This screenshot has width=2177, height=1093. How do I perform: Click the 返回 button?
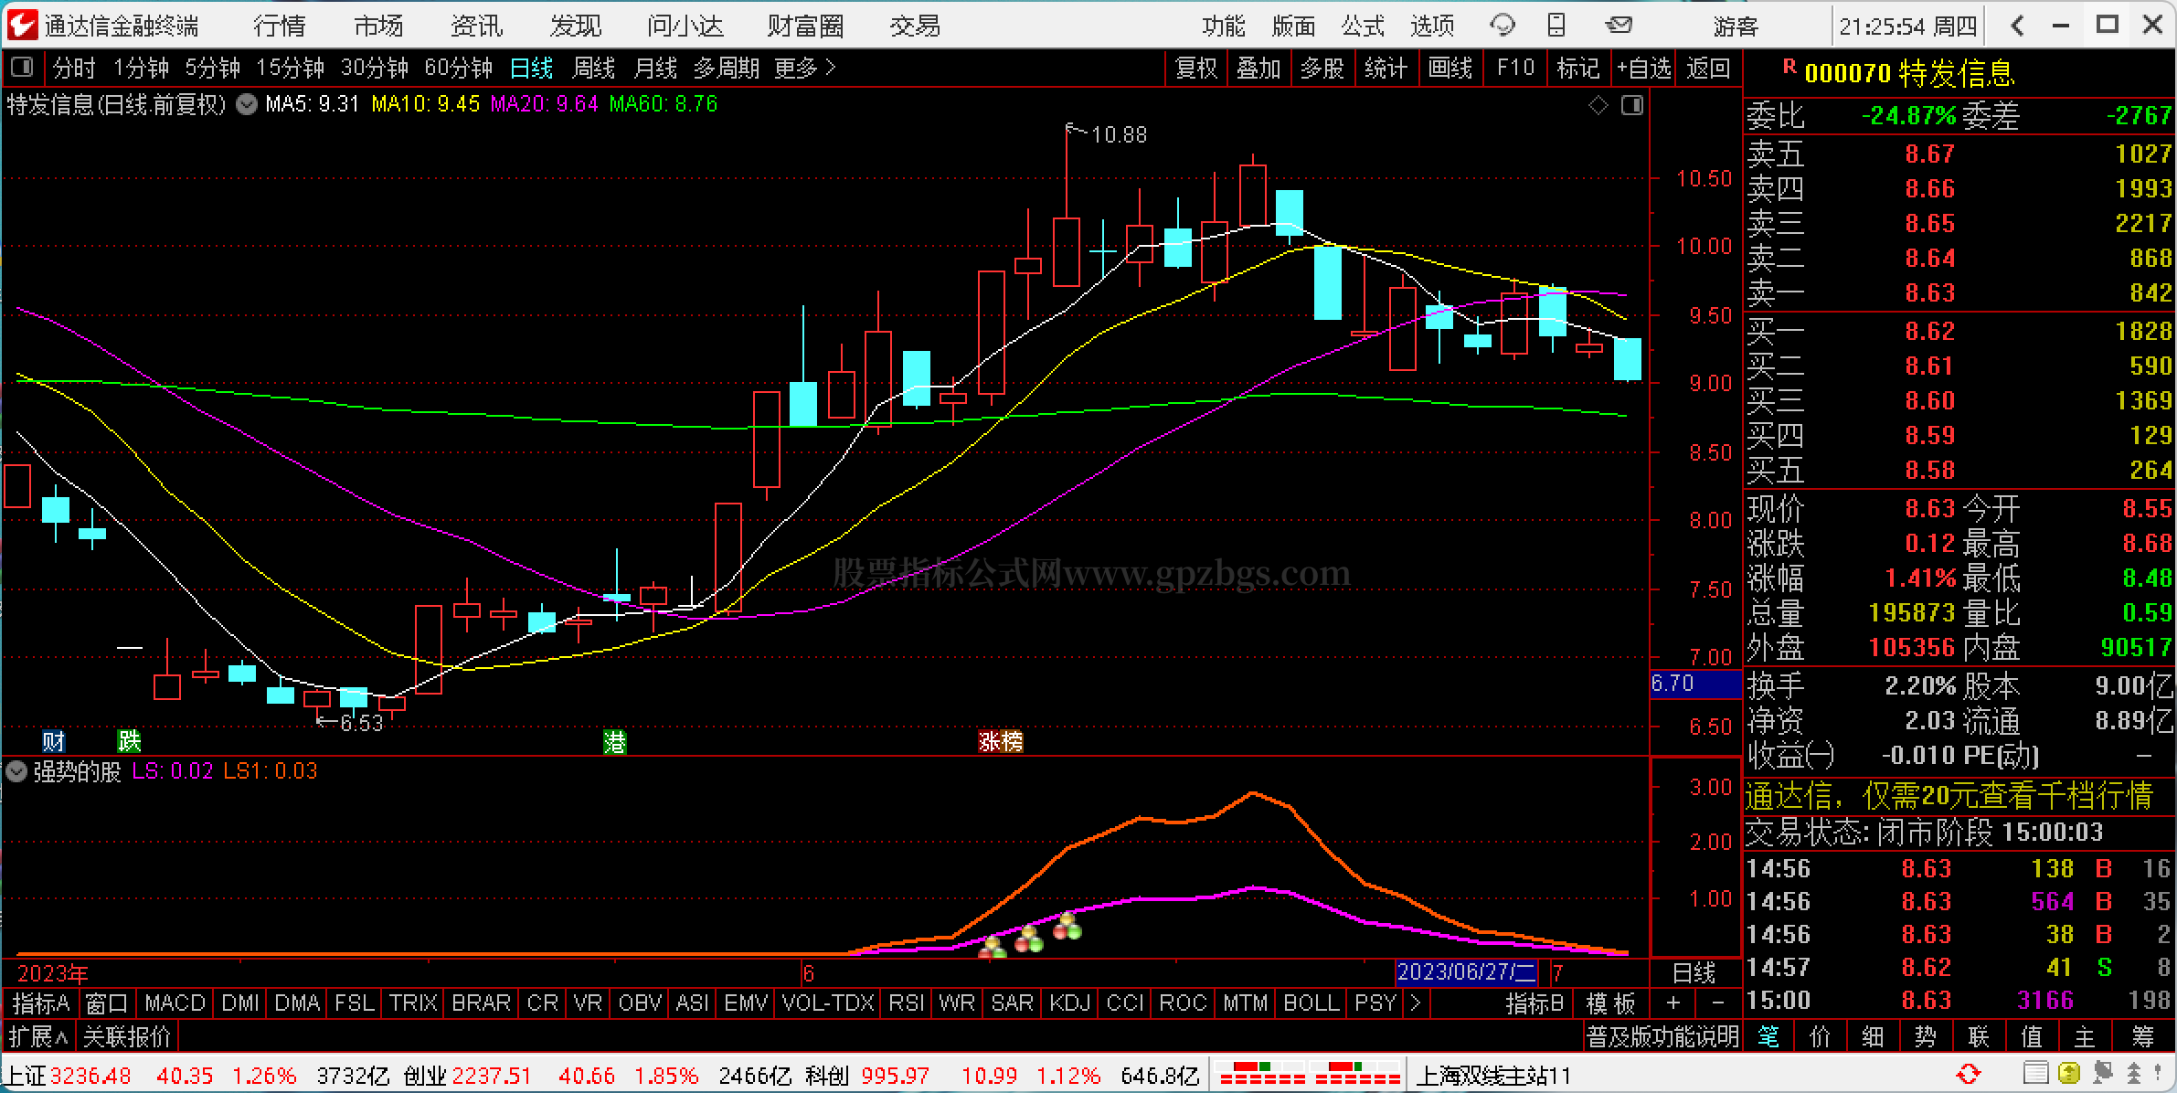(1708, 69)
